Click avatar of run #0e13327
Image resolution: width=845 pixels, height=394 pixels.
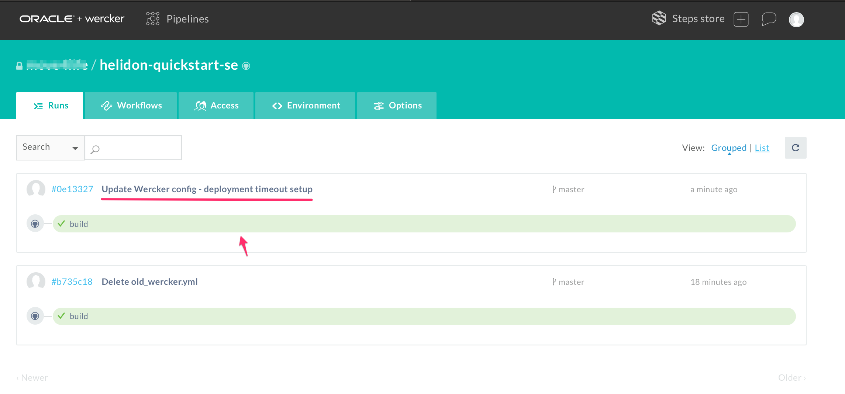(x=36, y=189)
